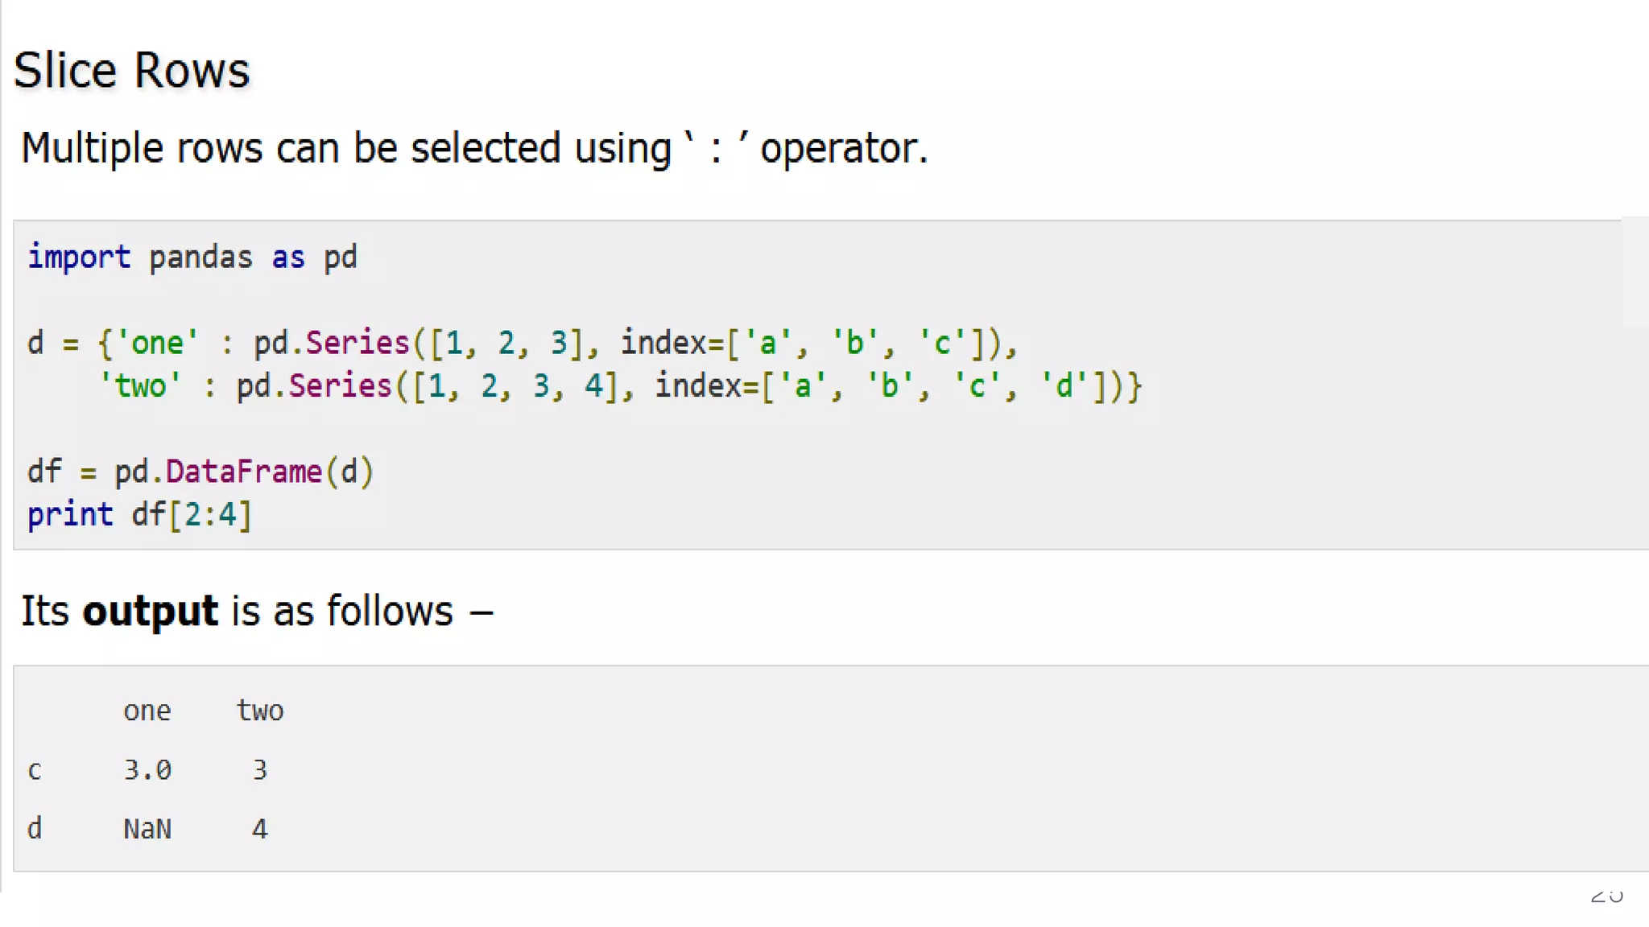1649x927 pixels.
Task: Click the row index label 'd' in output
Action: click(34, 828)
